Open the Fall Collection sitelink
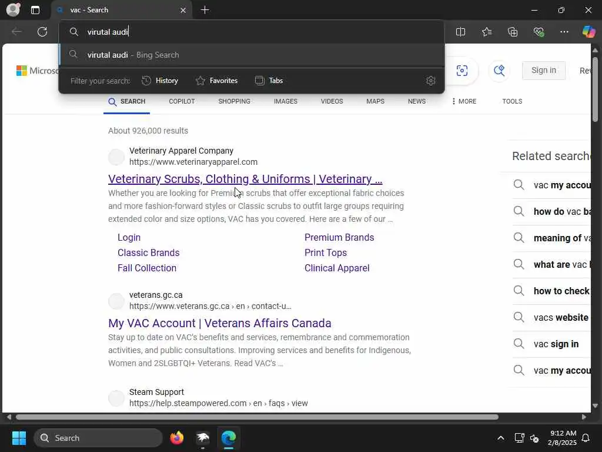 coord(147,268)
